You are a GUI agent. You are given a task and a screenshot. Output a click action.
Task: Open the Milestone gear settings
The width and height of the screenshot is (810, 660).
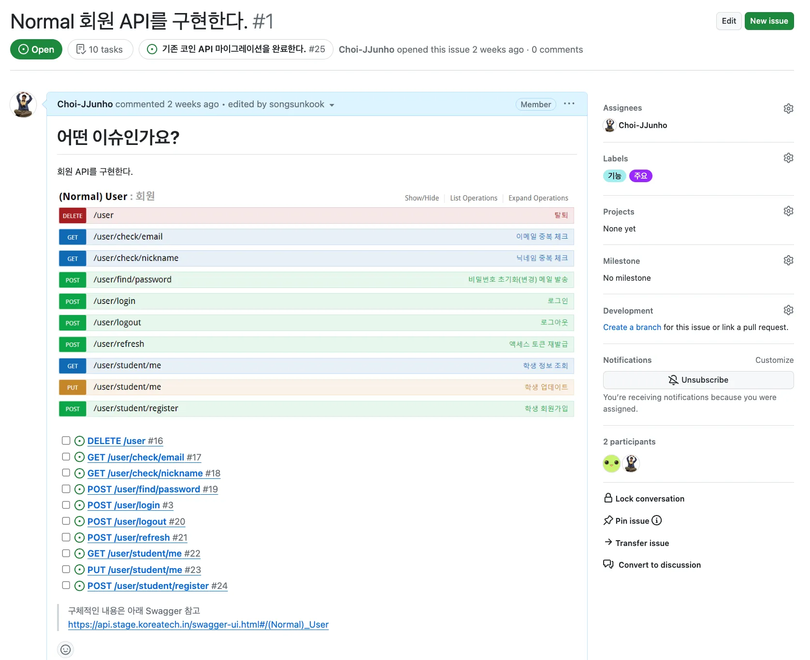tap(788, 260)
